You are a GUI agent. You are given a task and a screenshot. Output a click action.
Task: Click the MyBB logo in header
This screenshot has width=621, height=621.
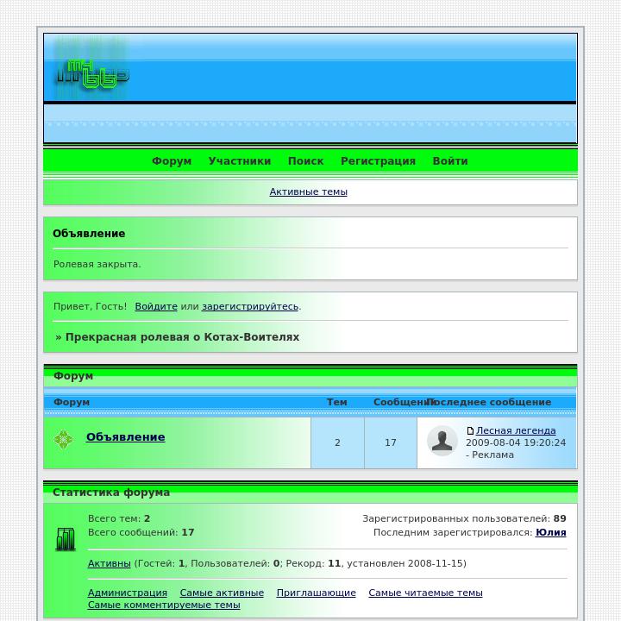pyautogui.click(x=92, y=70)
